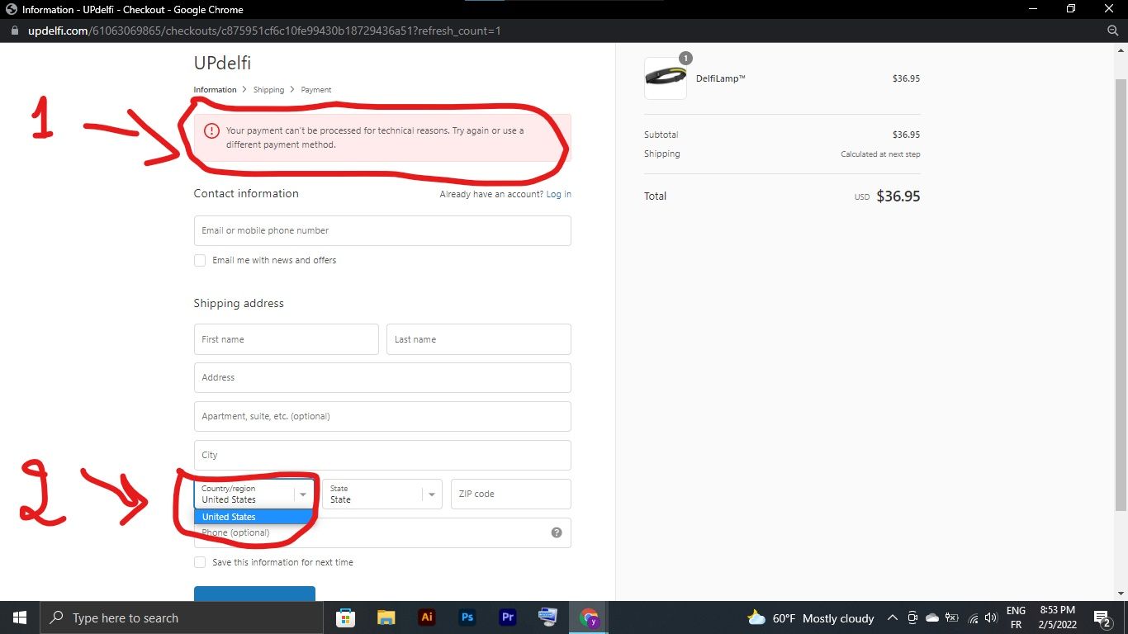Image resolution: width=1128 pixels, height=634 pixels.
Task: Switch to Google Chrome in the taskbar
Action: (589, 617)
